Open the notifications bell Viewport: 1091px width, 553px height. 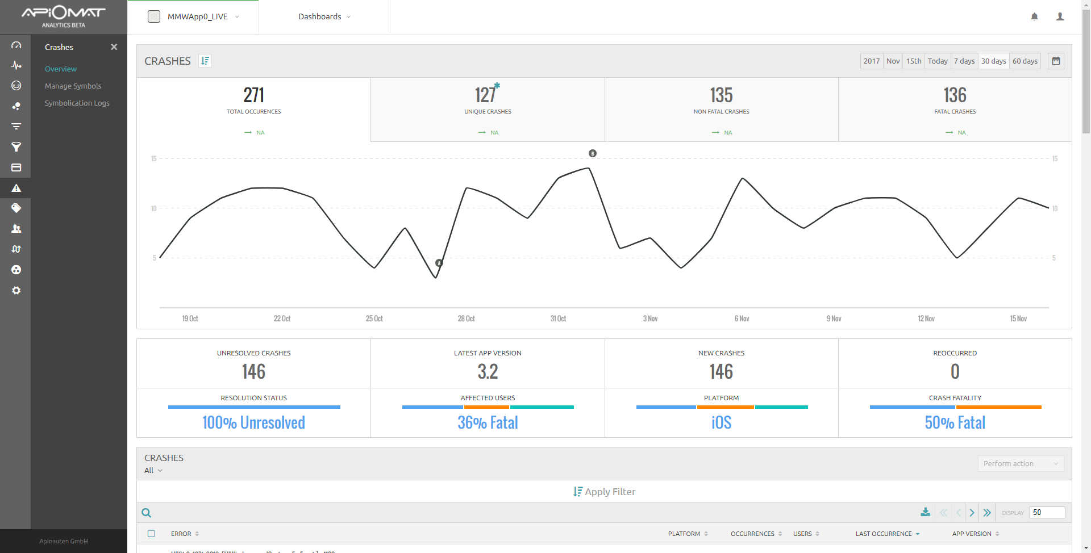tap(1034, 16)
